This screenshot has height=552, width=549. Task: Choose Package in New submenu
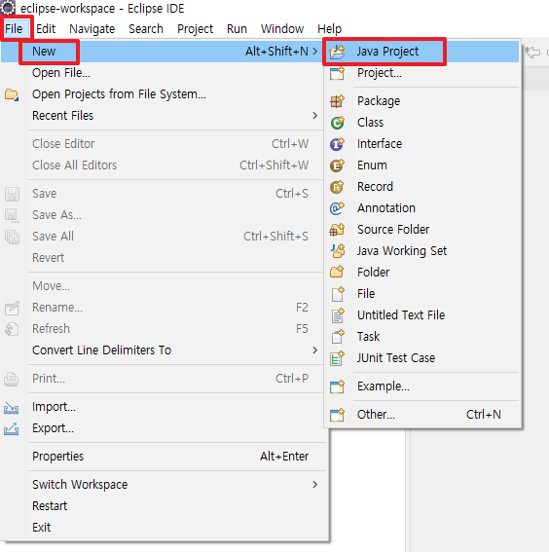pyautogui.click(x=421, y=101)
